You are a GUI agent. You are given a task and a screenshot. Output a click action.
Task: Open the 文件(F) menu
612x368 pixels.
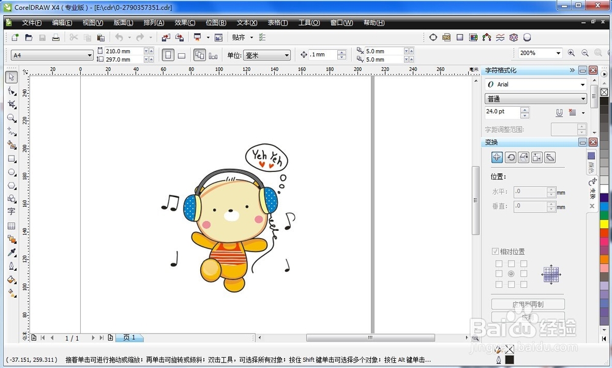(x=32, y=23)
